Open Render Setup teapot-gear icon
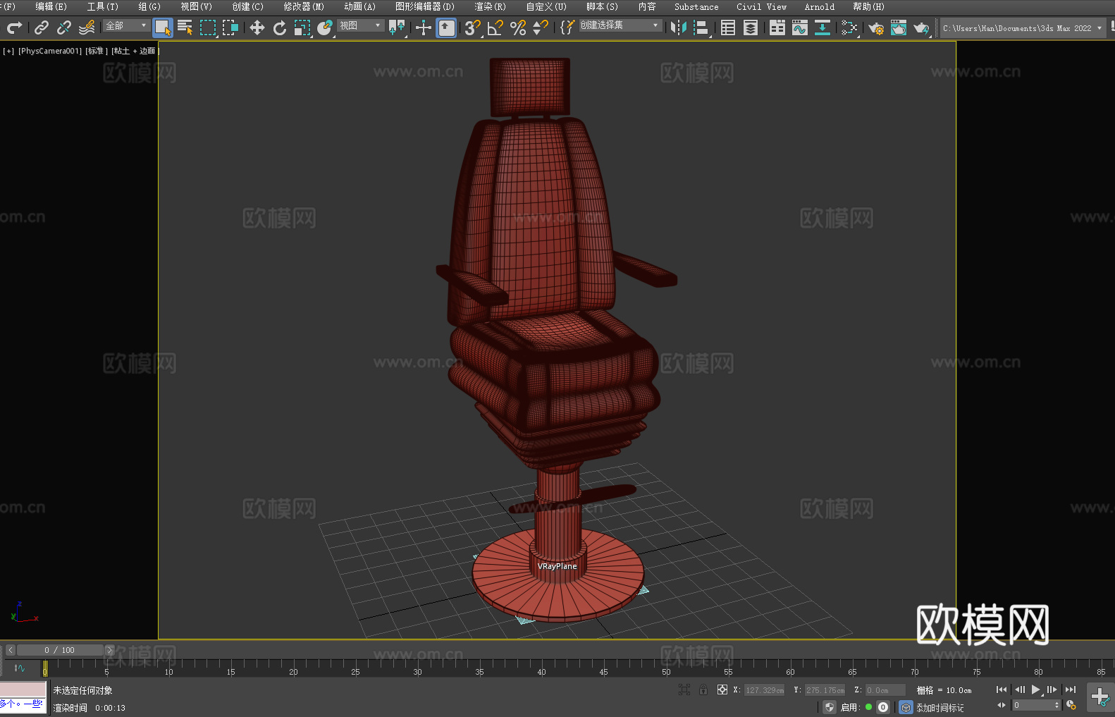 pyautogui.click(x=876, y=27)
